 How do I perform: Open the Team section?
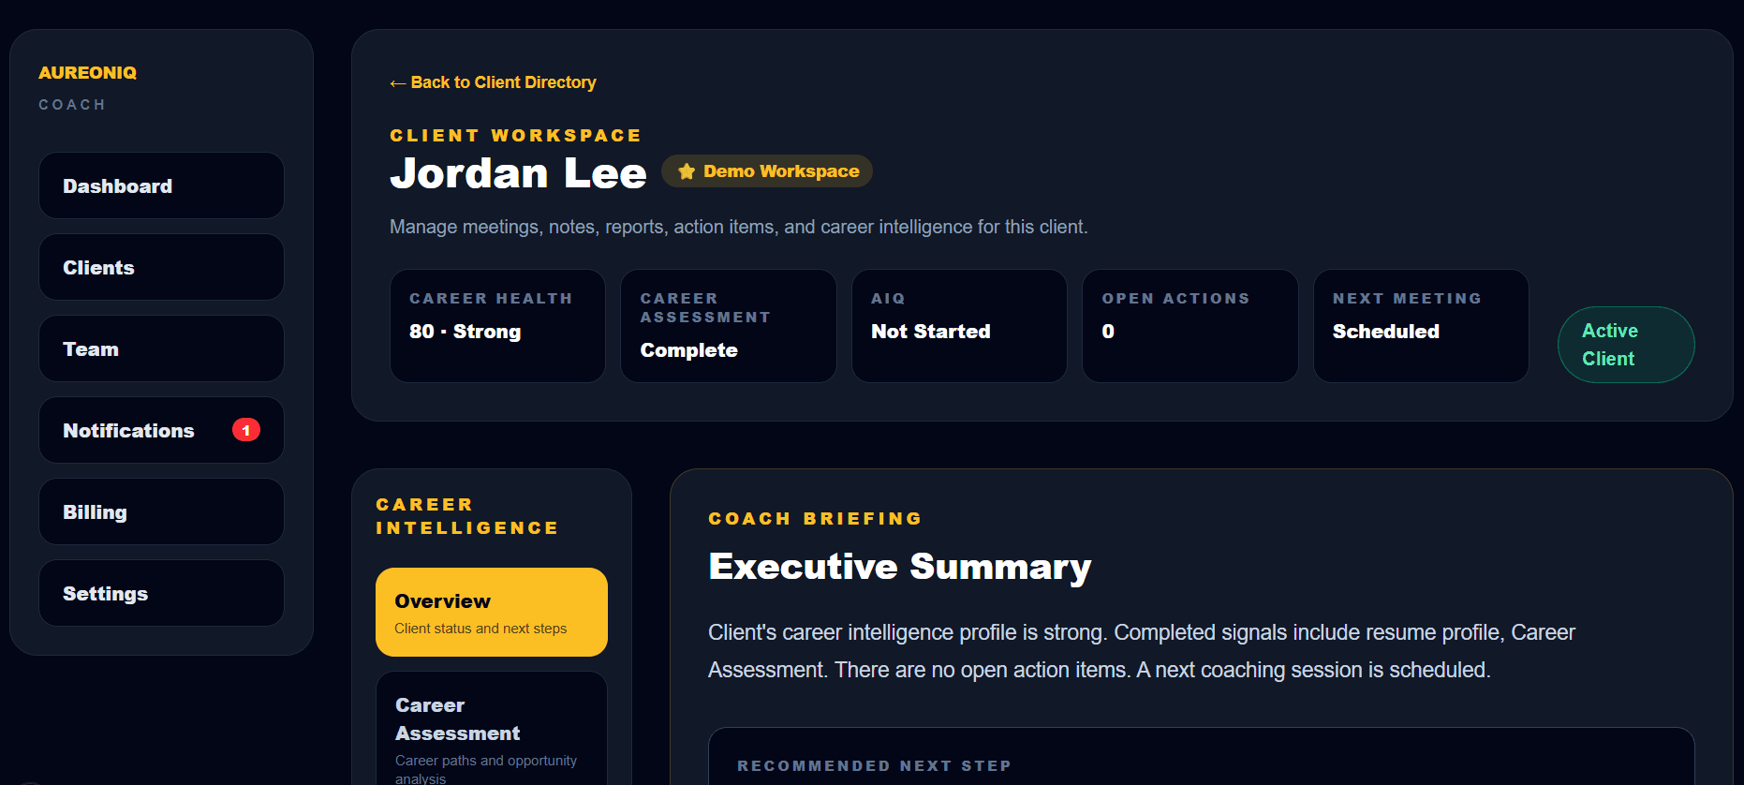click(161, 348)
